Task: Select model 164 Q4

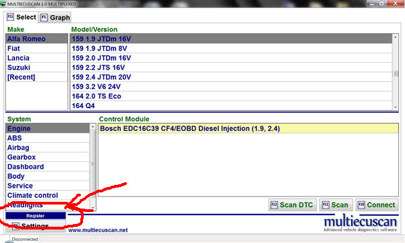Action: point(231,105)
